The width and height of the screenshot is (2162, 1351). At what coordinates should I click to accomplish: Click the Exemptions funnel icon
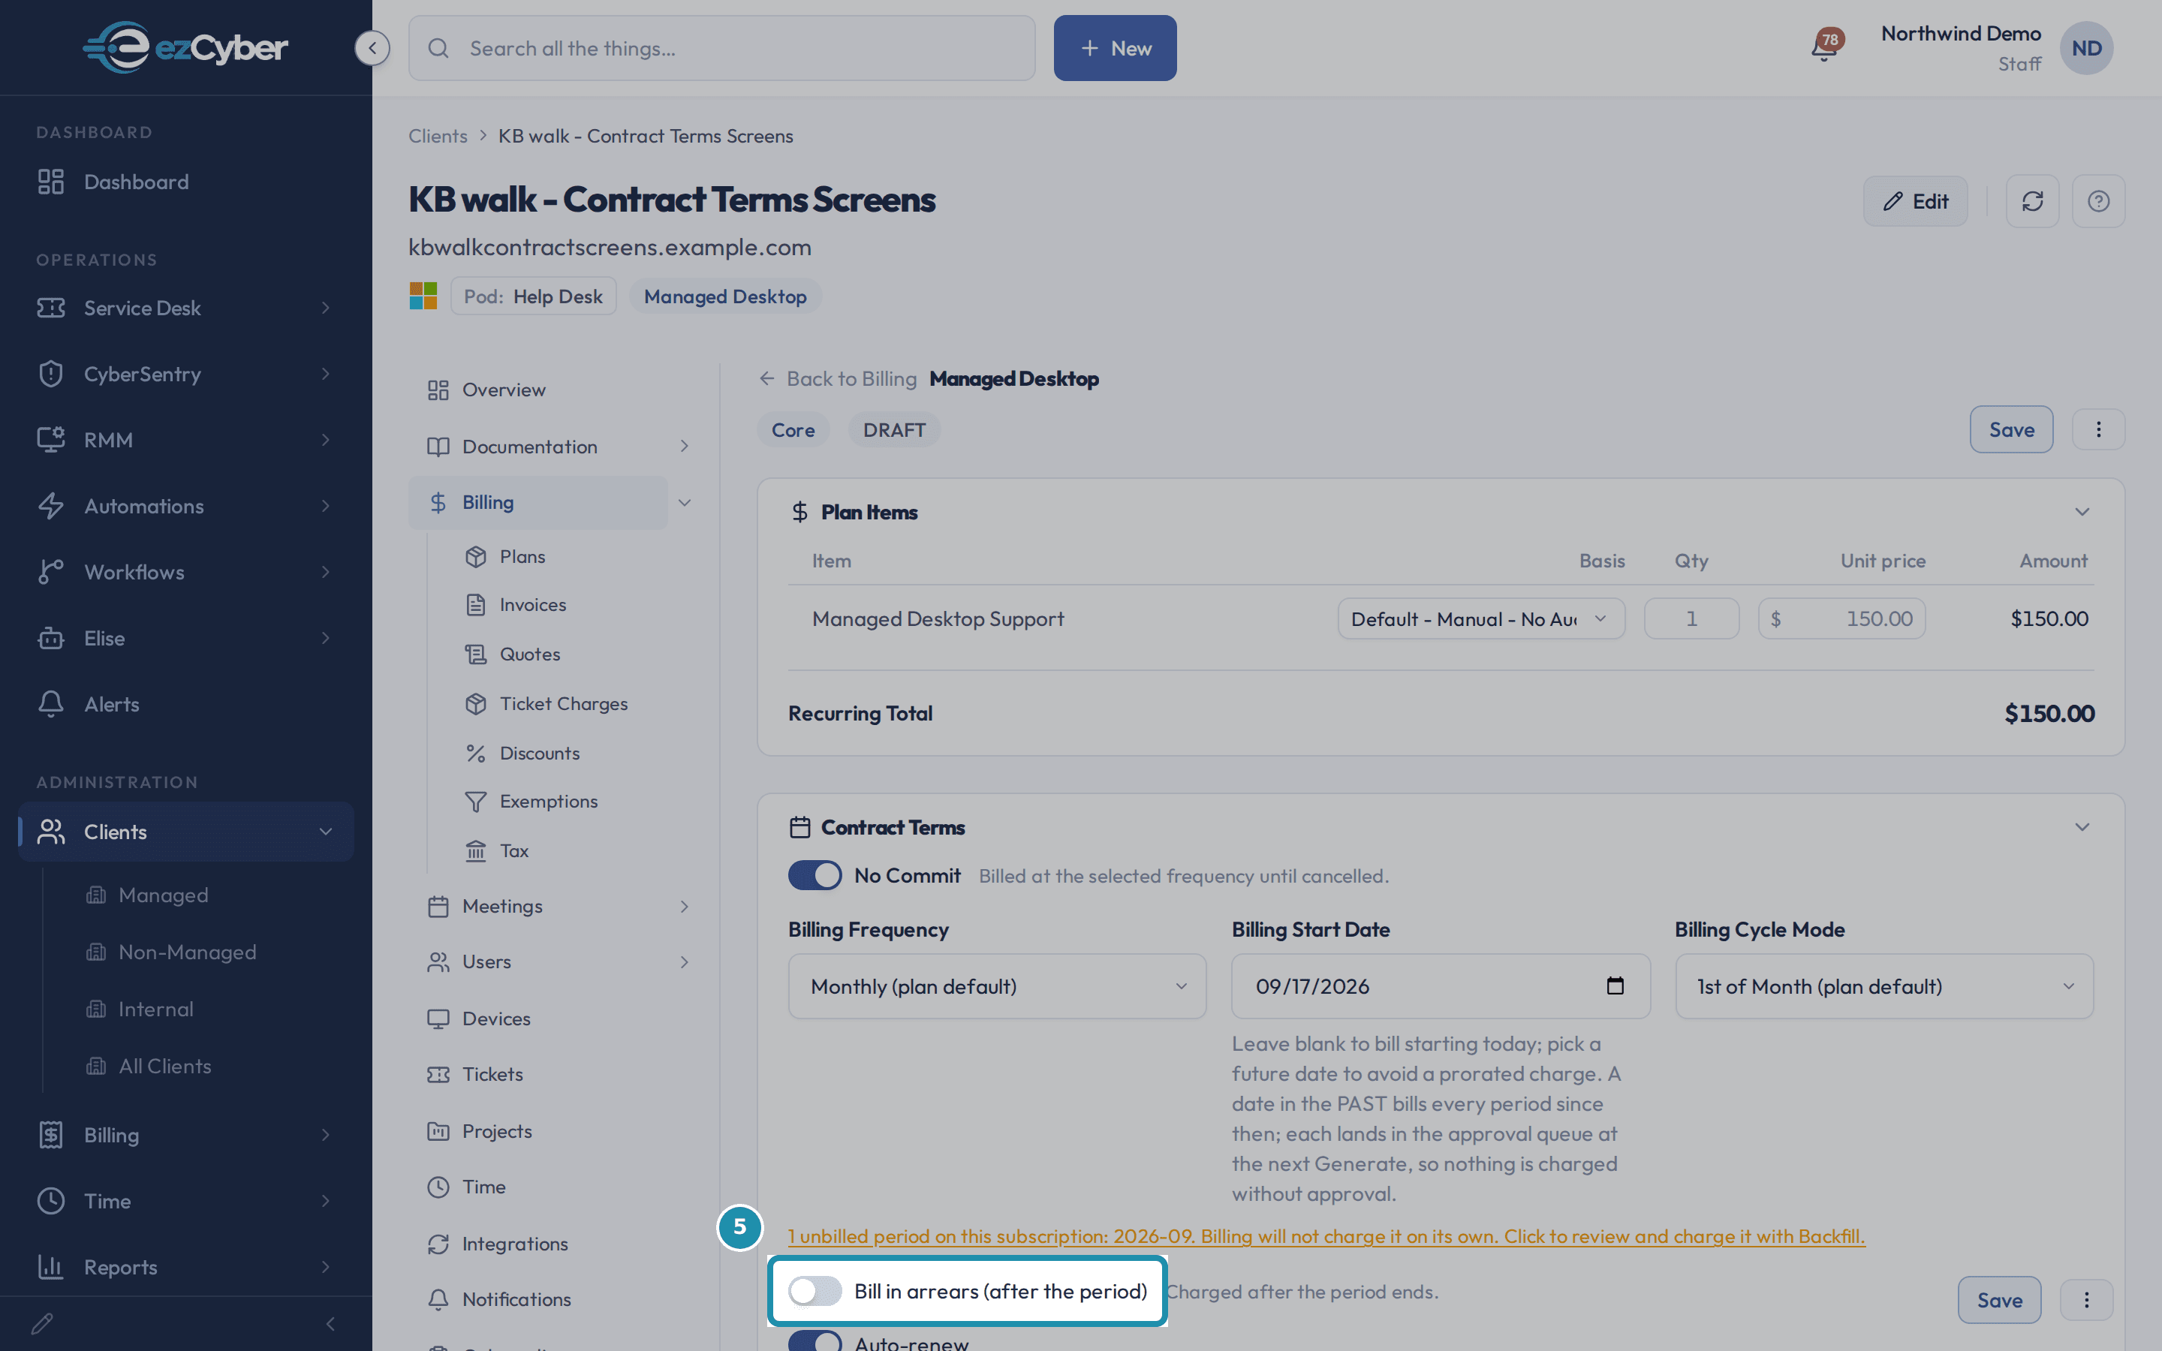point(475,802)
